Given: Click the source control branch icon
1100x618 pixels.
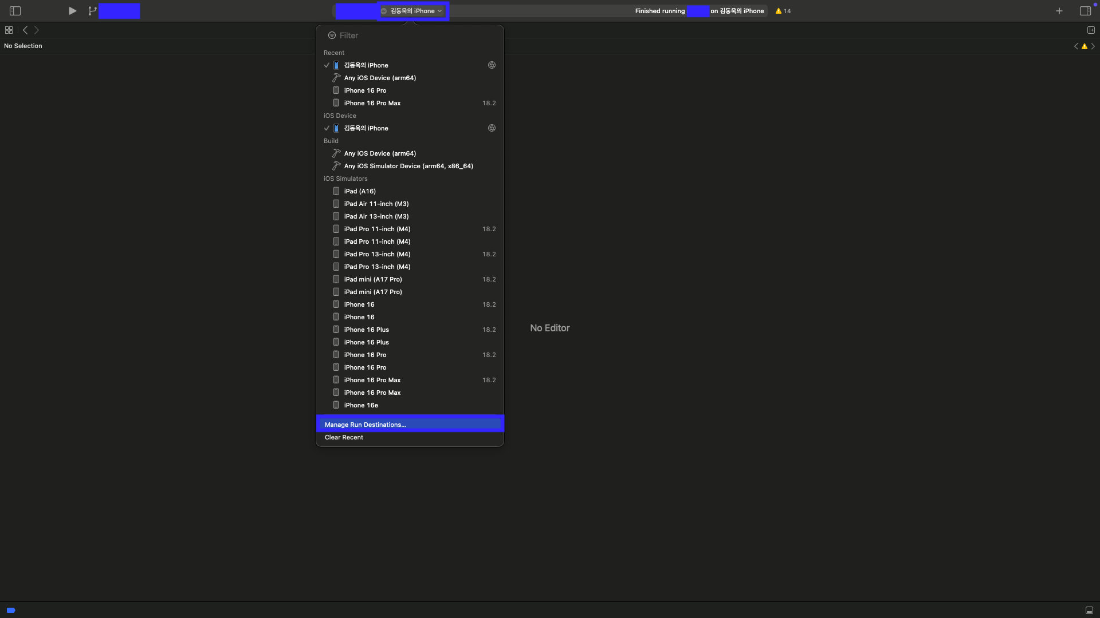Looking at the screenshot, I should (x=92, y=11).
